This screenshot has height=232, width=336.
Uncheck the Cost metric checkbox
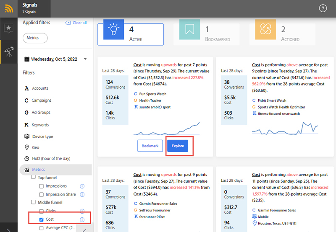tap(41, 219)
